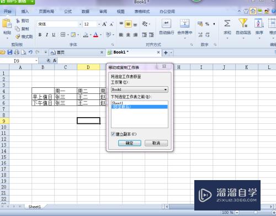Click the Redo arrow icon
276x216 pixels.
click(38, 52)
